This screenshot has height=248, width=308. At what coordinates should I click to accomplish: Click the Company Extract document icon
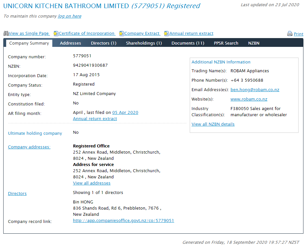click(x=122, y=34)
